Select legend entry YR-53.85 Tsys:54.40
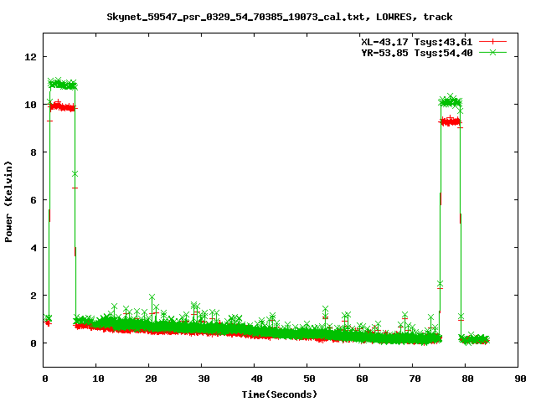Screen dimensions: 536x402 [x=417, y=53]
